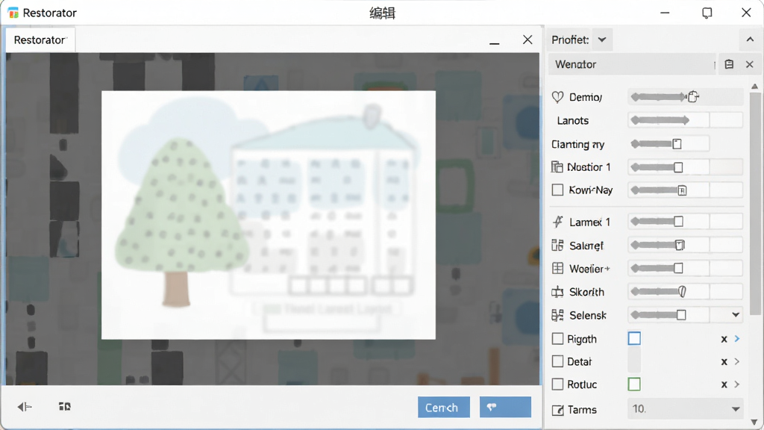Expand the Rotluc row chevron
The image size is (764, 430).
click(737, 384)
